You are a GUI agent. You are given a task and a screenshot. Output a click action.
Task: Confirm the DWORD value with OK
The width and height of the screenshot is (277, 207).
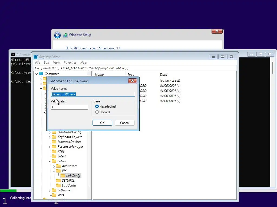tap(102, 123)
